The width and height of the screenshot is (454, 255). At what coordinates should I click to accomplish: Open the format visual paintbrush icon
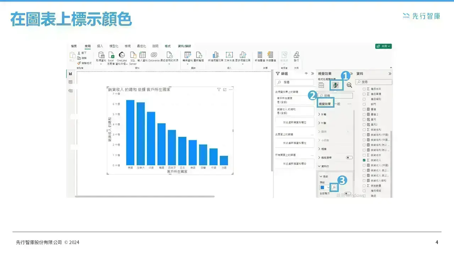336,85
